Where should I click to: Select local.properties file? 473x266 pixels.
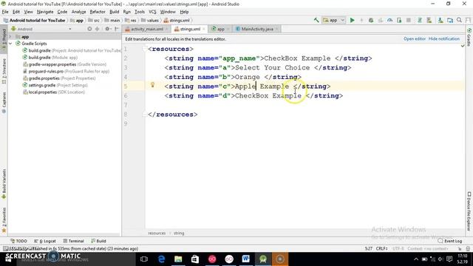[x=54, y=92]
